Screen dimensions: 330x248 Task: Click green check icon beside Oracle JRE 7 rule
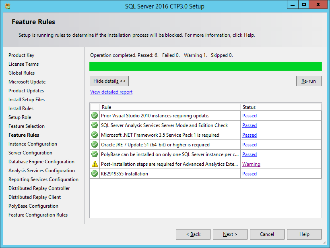pos(95,145)
